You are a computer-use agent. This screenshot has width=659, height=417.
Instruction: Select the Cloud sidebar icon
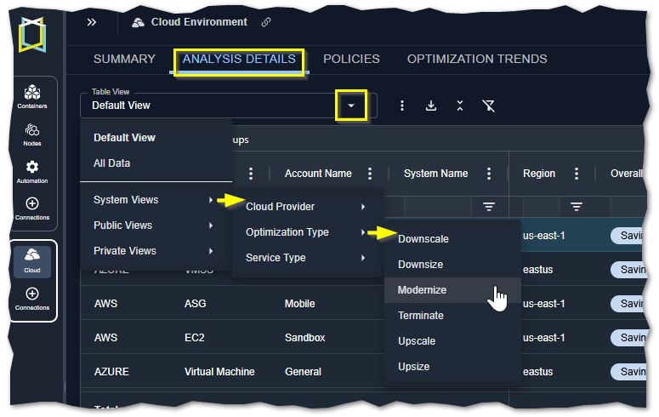32,261
